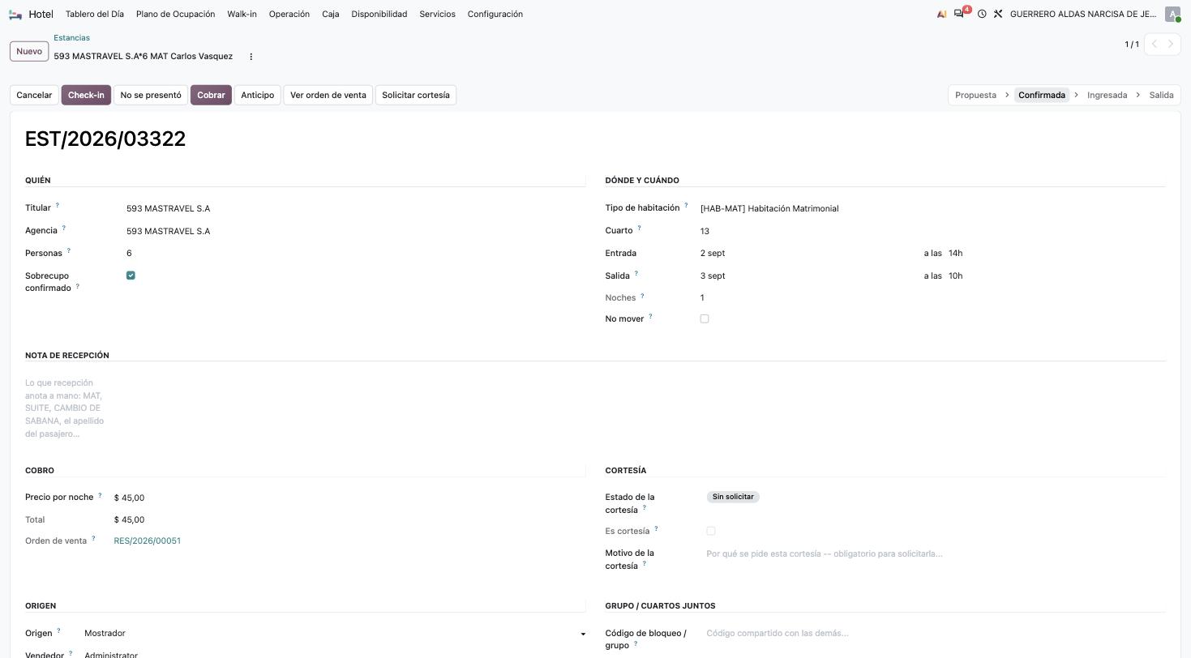Open the Configuración menu

click(495, 14)
